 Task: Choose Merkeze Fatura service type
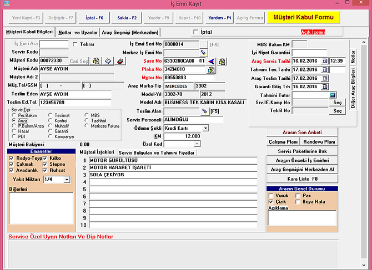[87, 126]
